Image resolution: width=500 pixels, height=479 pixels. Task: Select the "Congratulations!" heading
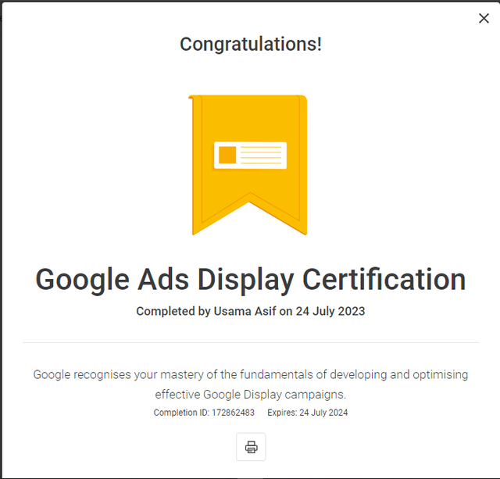click(251, 45)
